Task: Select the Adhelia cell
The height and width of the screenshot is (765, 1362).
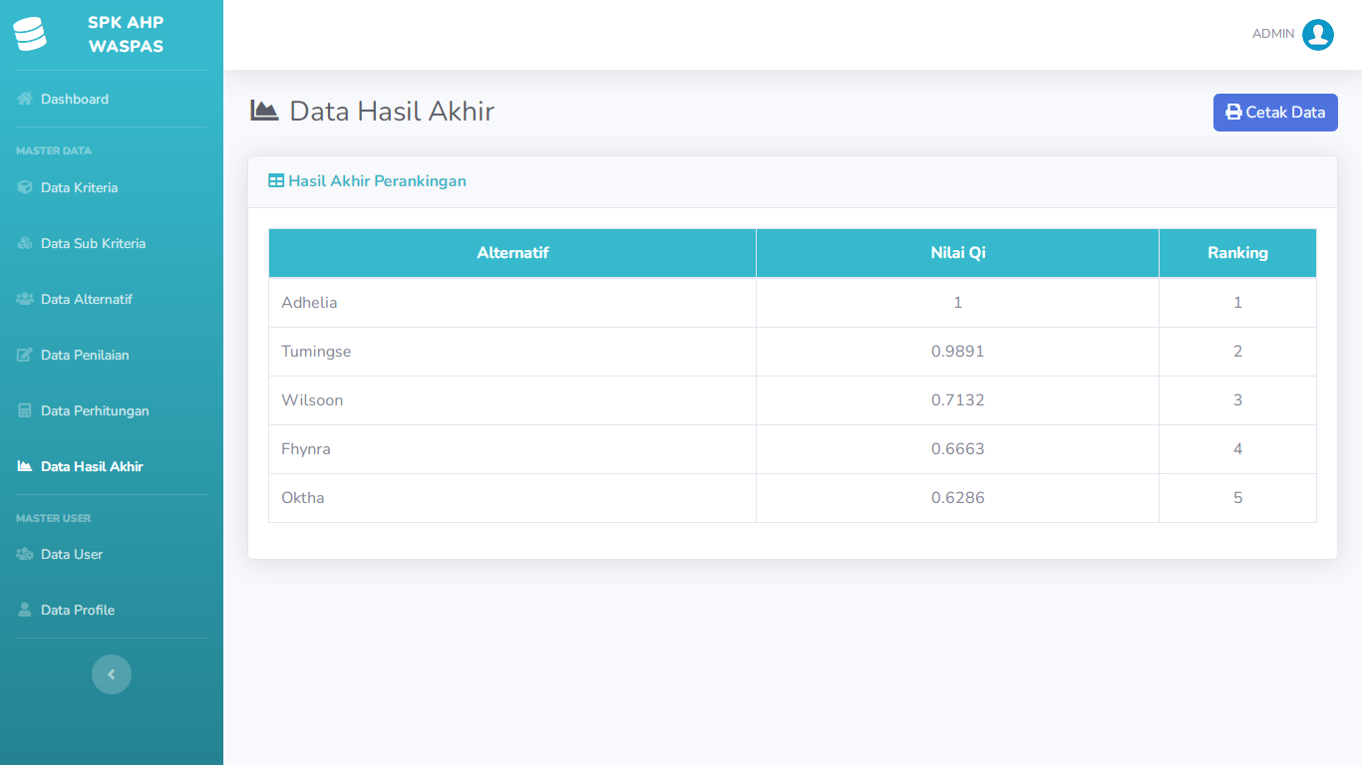Action: pos(512,303)
